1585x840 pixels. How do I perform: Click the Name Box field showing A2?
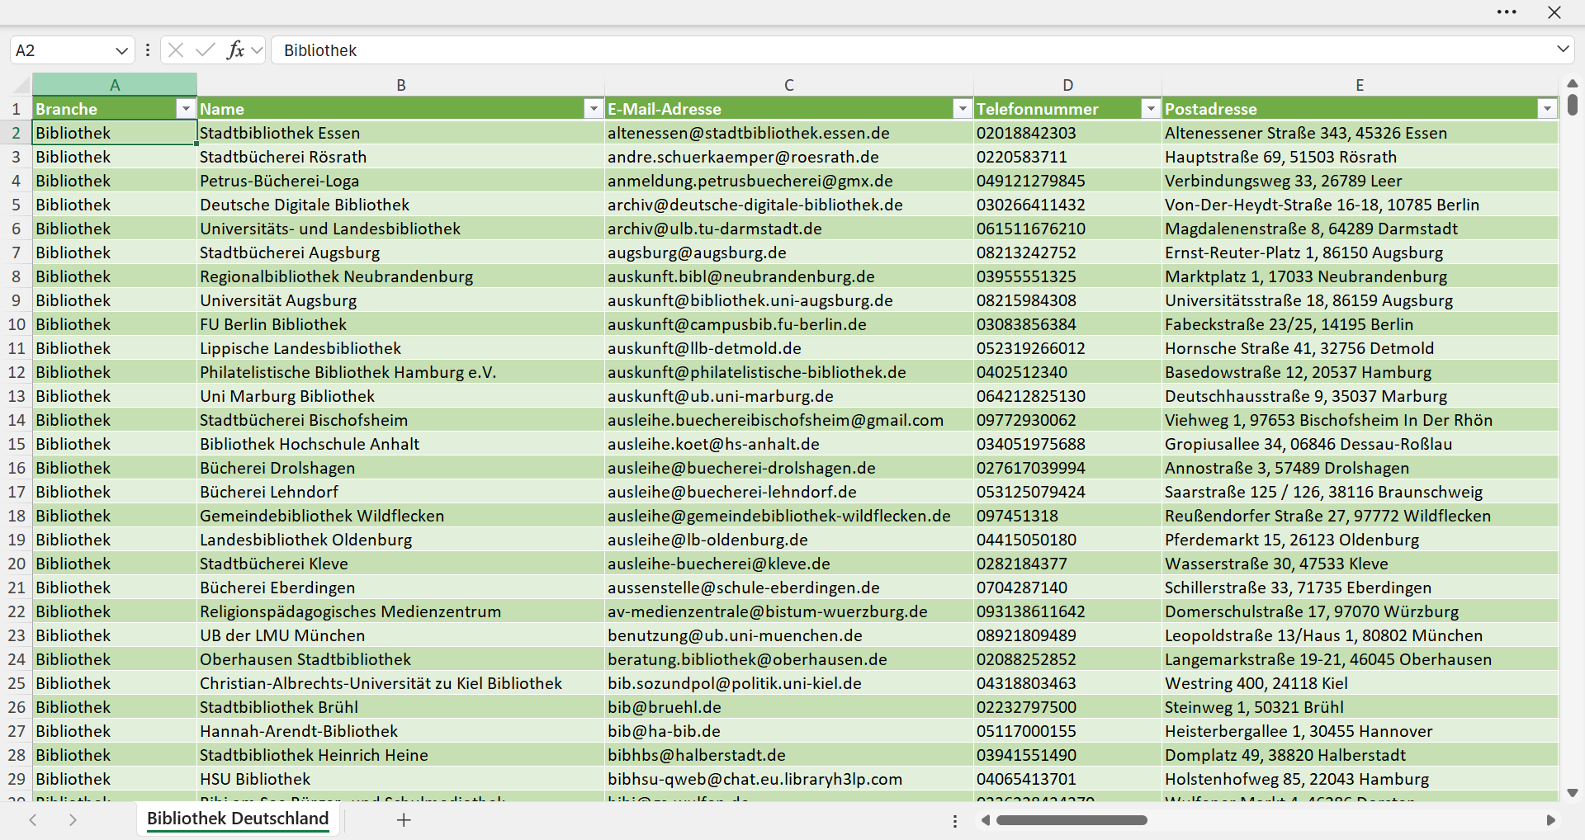point(62,50)
